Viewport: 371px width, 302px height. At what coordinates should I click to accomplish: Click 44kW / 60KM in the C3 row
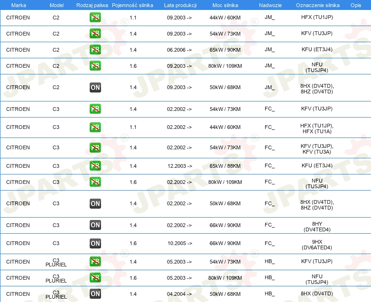point(225,127)
